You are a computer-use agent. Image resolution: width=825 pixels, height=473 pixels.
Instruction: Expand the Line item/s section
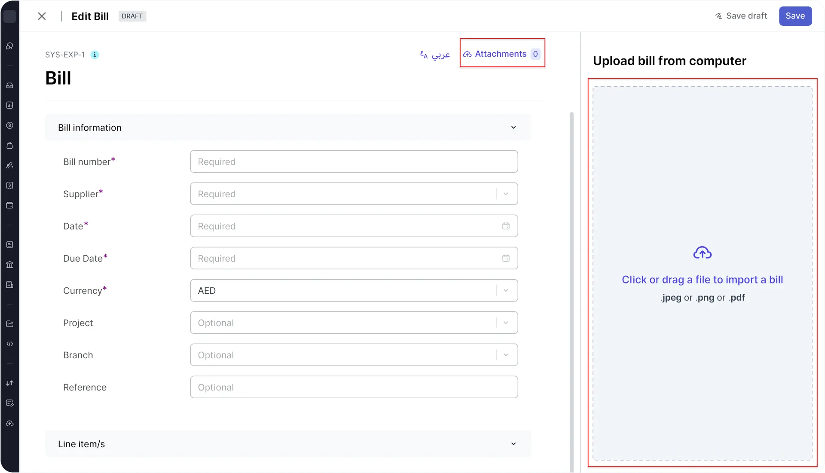coord(513,444)
